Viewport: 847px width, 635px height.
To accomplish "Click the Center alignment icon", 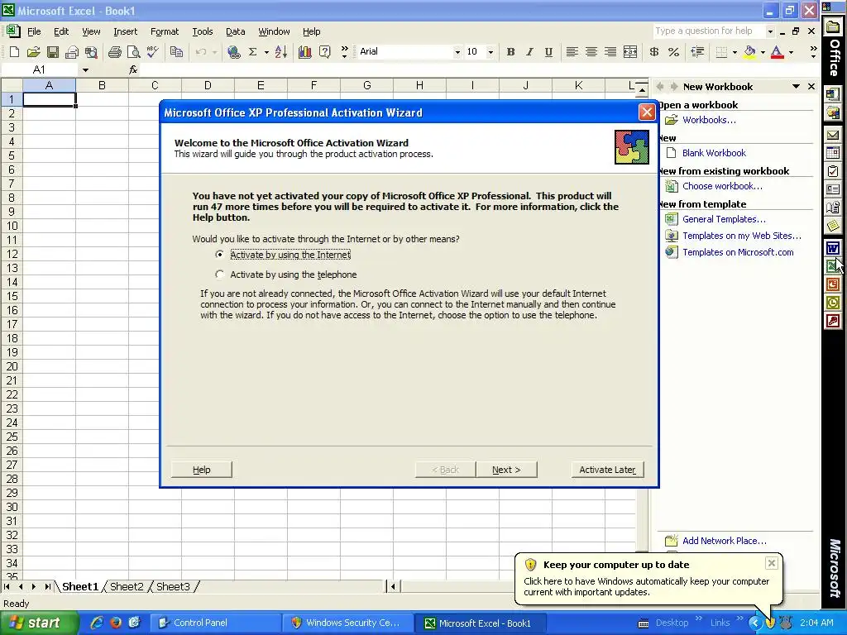I will (591, 52).
